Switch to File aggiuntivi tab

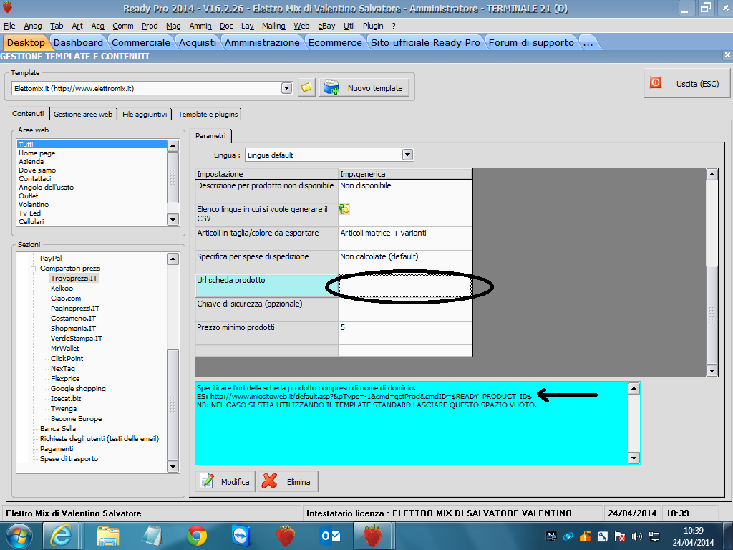(145, 114)
